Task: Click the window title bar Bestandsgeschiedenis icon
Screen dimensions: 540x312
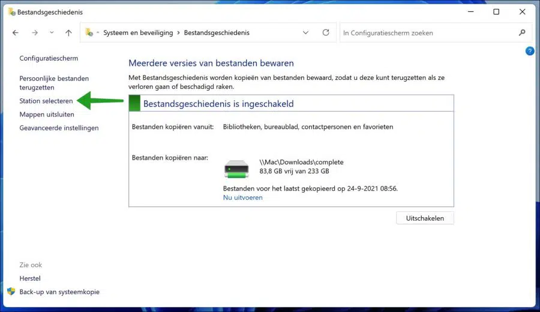Action: pyautogui.click(x=12, y=12)
